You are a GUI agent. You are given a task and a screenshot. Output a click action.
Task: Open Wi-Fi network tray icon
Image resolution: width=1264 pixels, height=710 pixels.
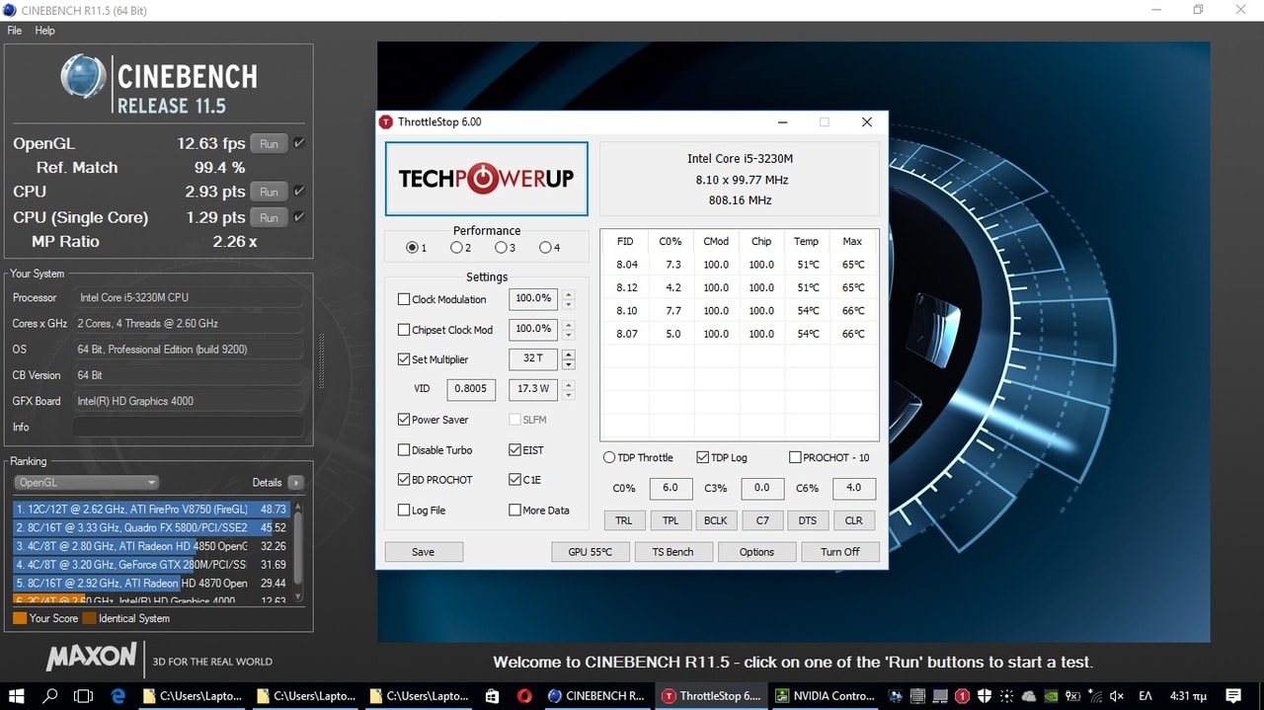click(1094, 695)
